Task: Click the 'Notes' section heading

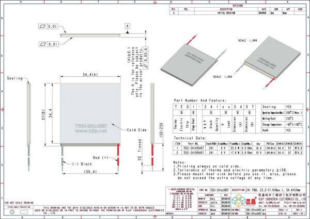Action: point(180,161)
